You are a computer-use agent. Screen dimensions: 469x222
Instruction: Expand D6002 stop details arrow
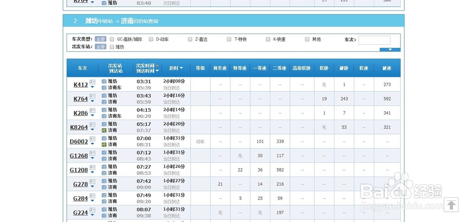[x=92, y=144]
